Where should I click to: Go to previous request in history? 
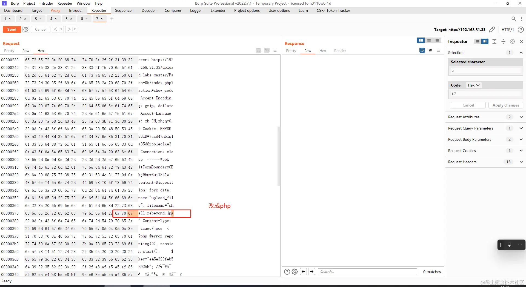tap(55, 29)
